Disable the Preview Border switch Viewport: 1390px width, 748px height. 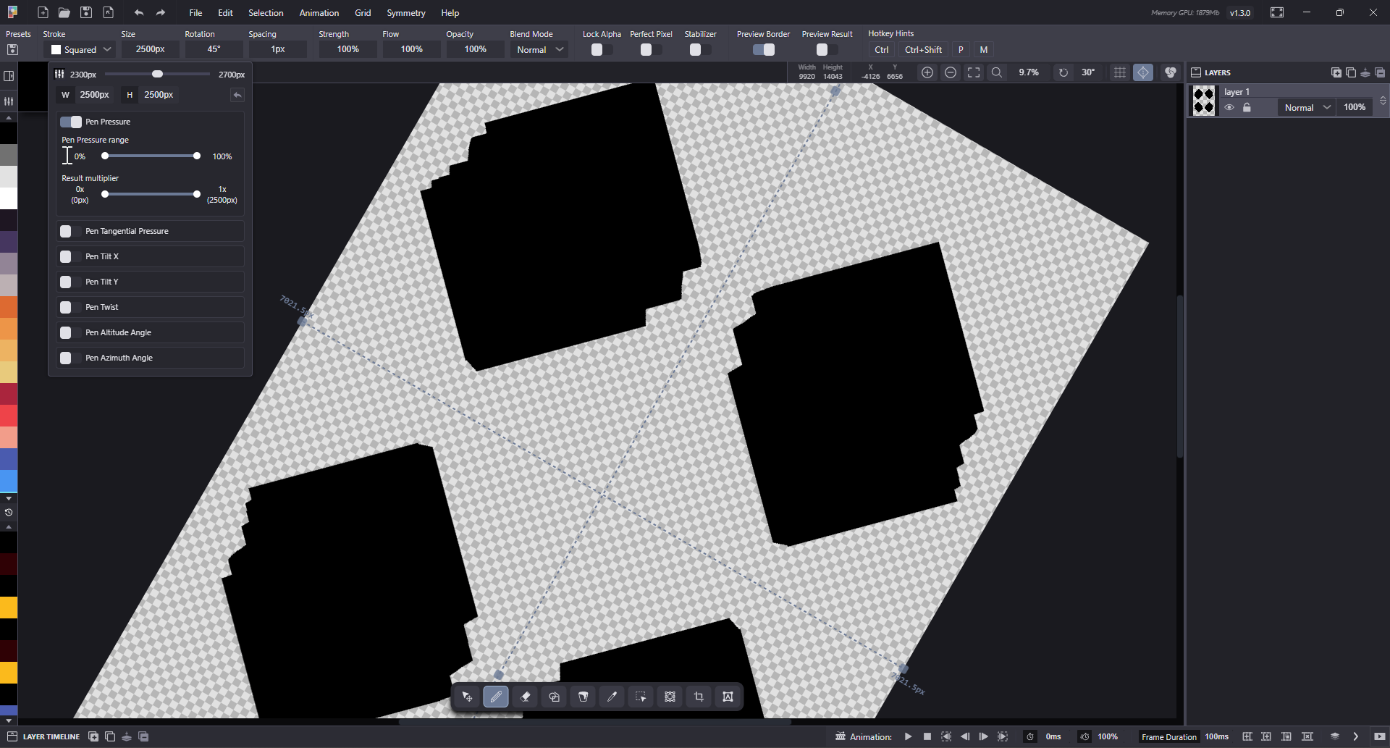764,49
